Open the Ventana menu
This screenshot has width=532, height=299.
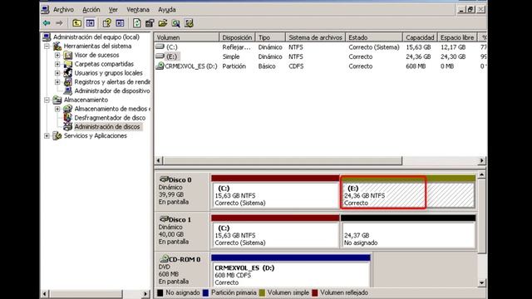(138, 10)
